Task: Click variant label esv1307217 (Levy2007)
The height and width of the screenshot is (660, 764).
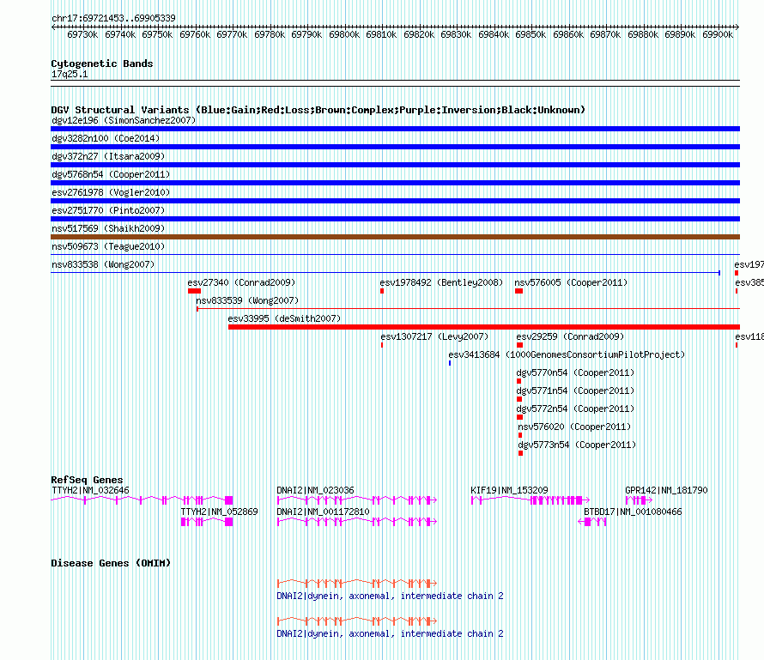Action: click(434, 336)
